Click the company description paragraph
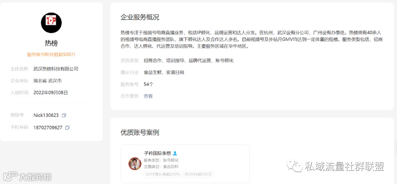The height and width of the screenshot is (184, 397). tap(251, 40)
